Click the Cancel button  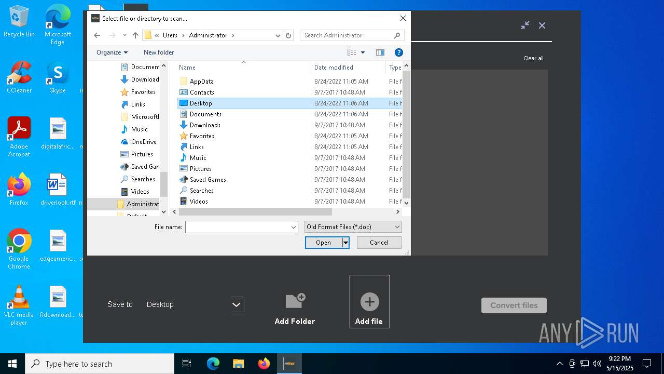[379, 243]
